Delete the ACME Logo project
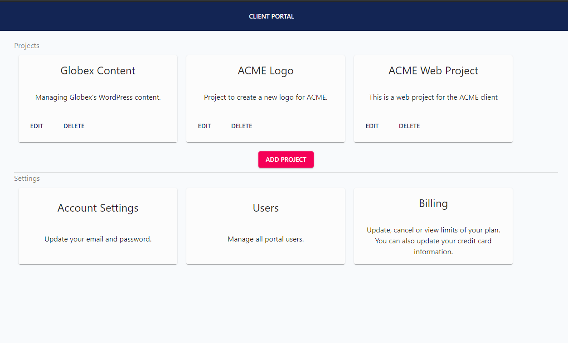The image size is (568, 343). [x=242, y=126]
